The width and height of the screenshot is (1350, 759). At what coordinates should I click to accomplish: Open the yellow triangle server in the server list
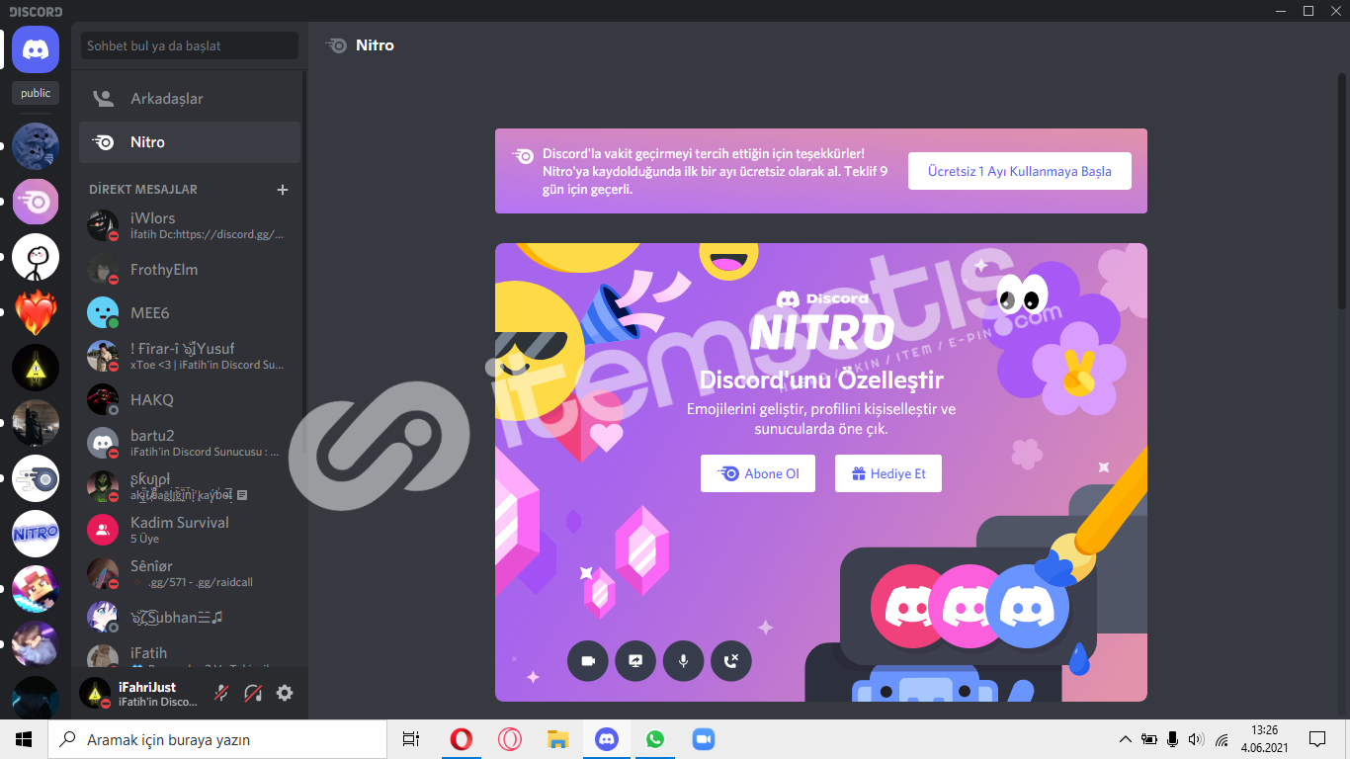click(x=36, y=368)
